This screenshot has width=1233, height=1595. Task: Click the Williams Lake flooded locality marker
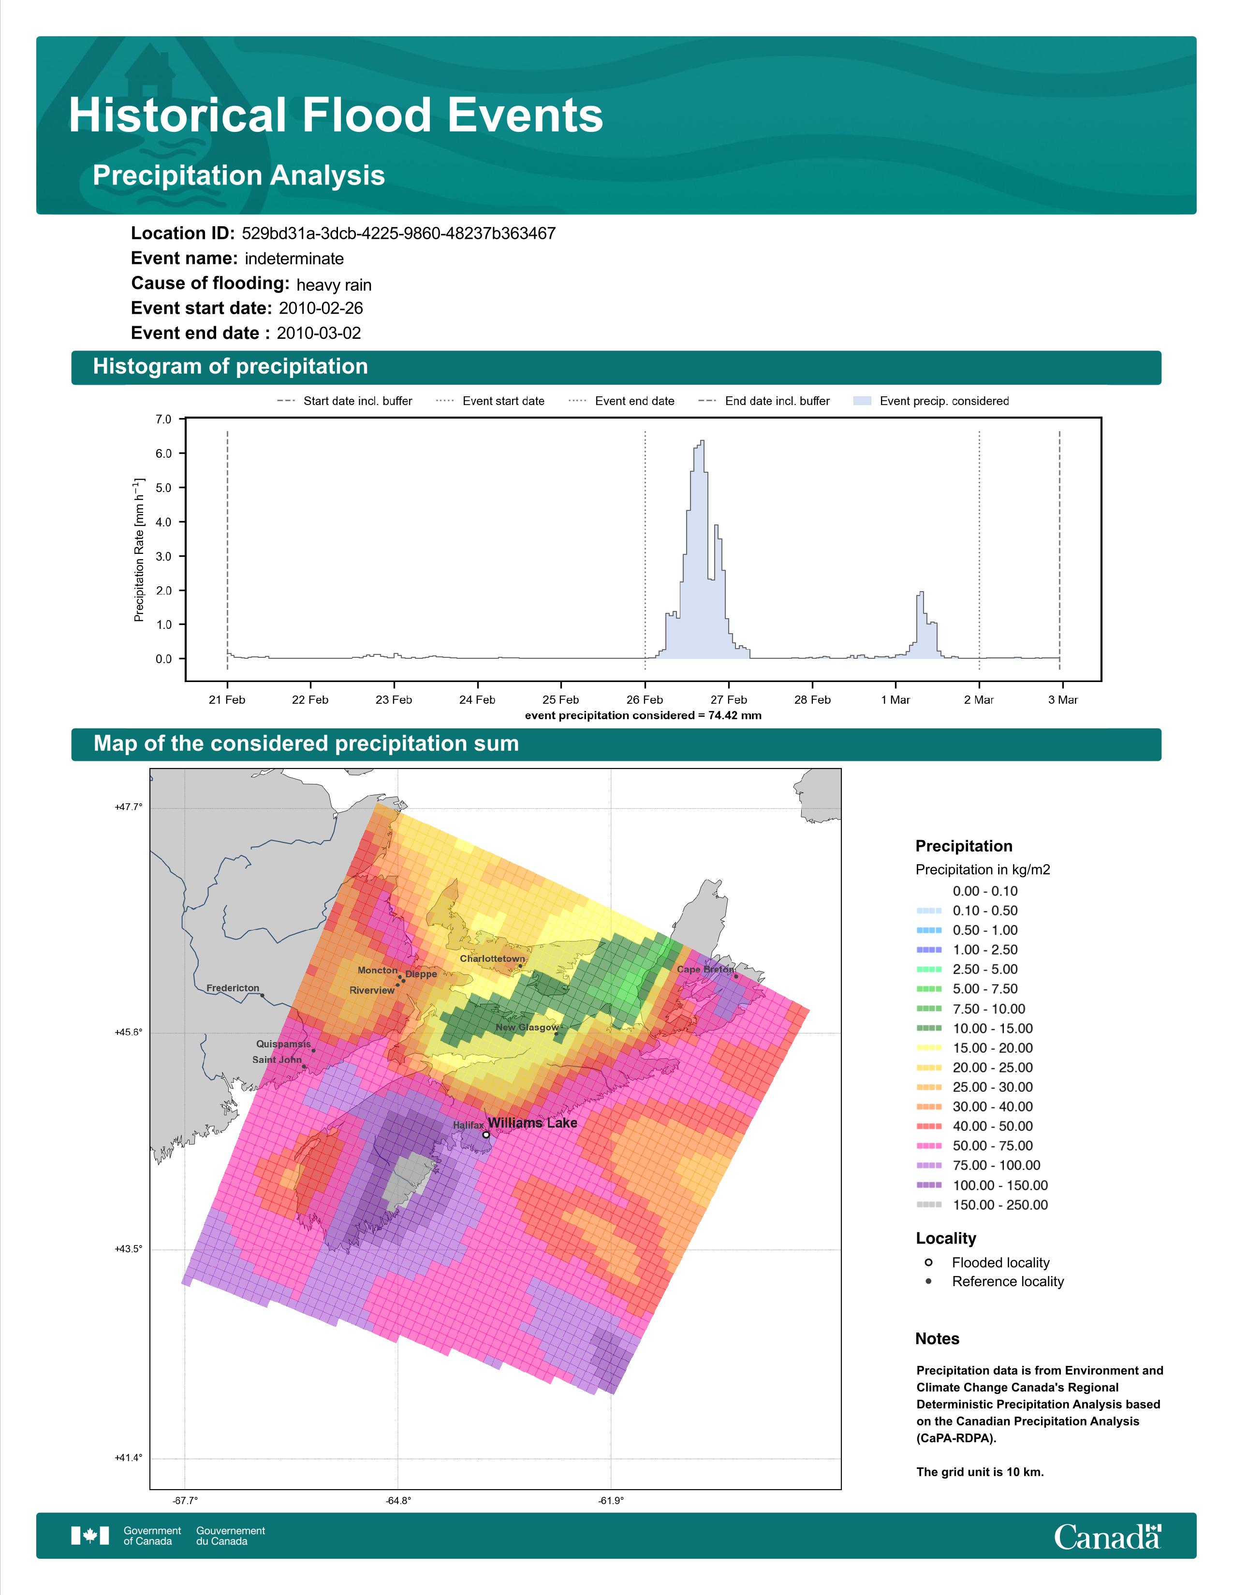point(486,1135)
